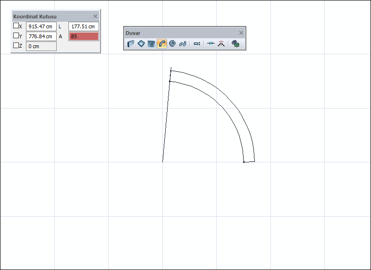Click the red-tipped crossing lines wall icon

point(220,44)
